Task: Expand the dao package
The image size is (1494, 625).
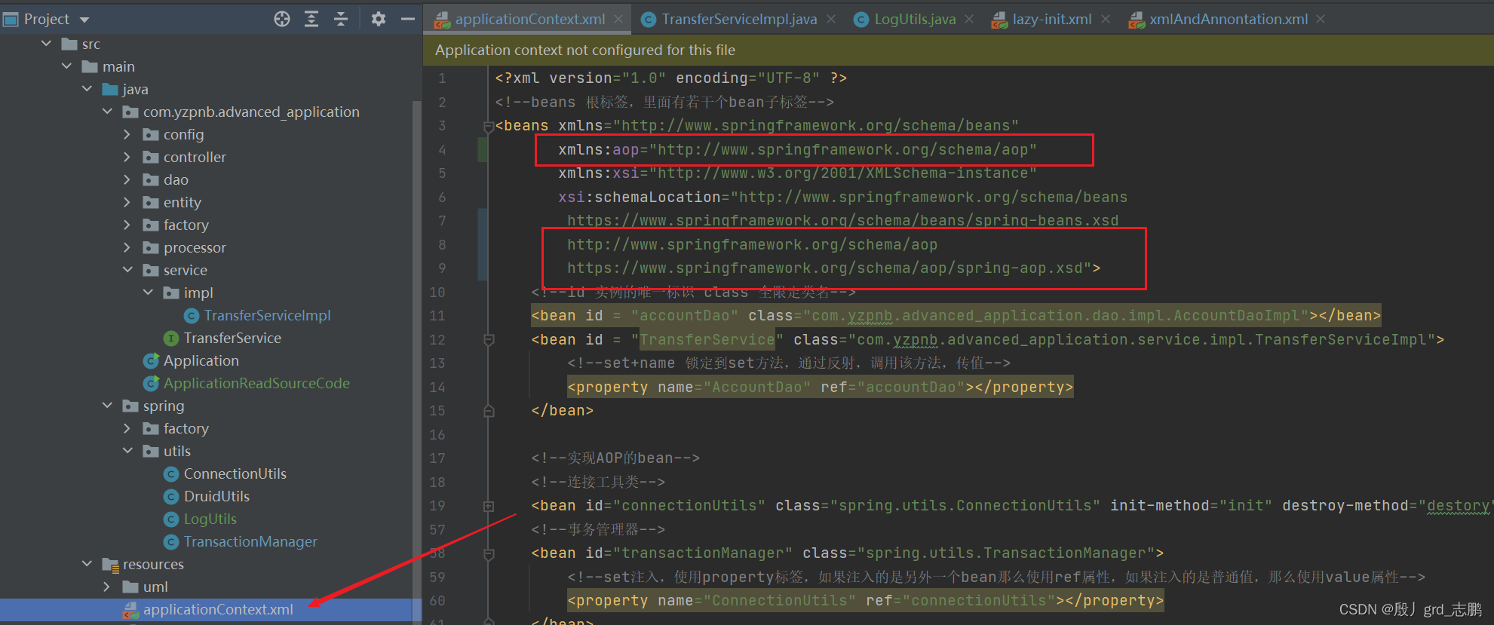Action: [x=127, y=179]
